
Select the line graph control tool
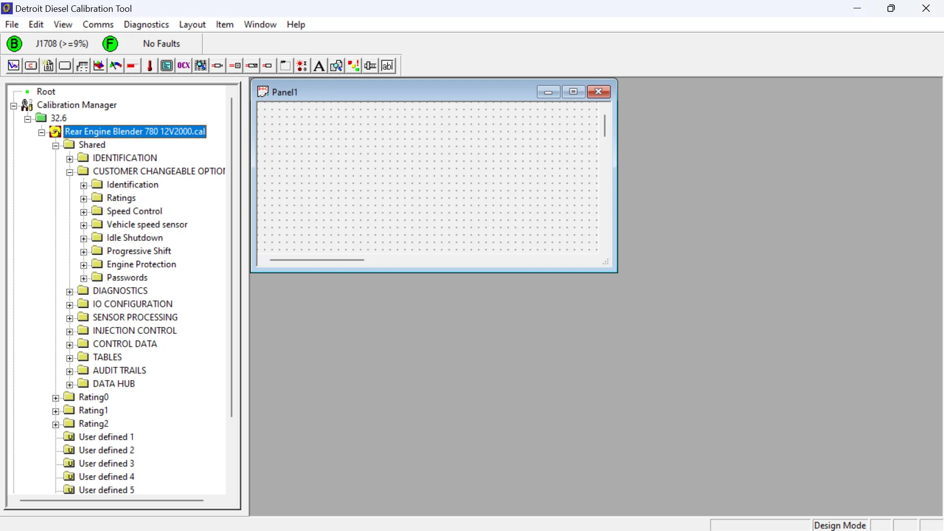(x=14, y=65)
